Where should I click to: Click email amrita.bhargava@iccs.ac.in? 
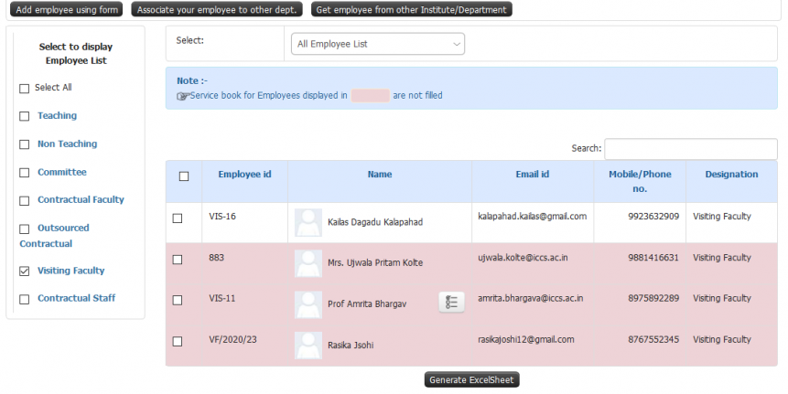coord(530,298)
